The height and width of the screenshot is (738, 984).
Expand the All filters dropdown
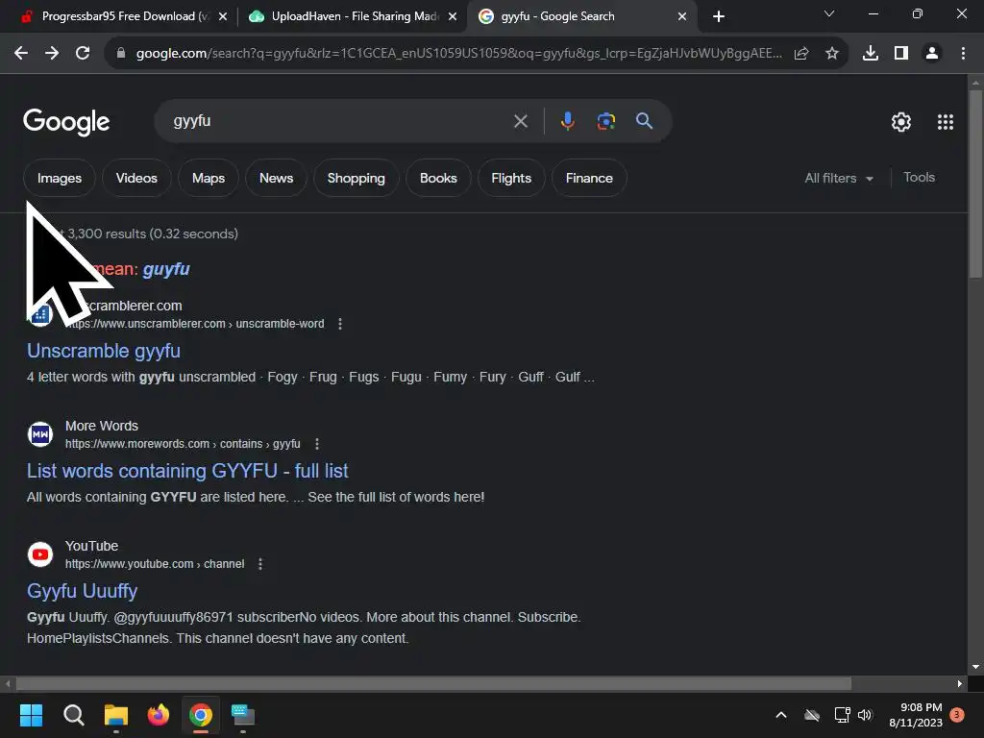click(838, 178)
